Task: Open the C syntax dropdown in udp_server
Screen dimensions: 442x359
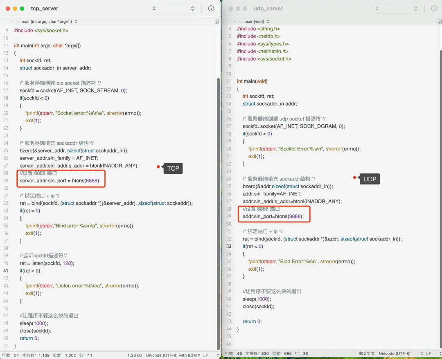Action: [x=396, y=9]
